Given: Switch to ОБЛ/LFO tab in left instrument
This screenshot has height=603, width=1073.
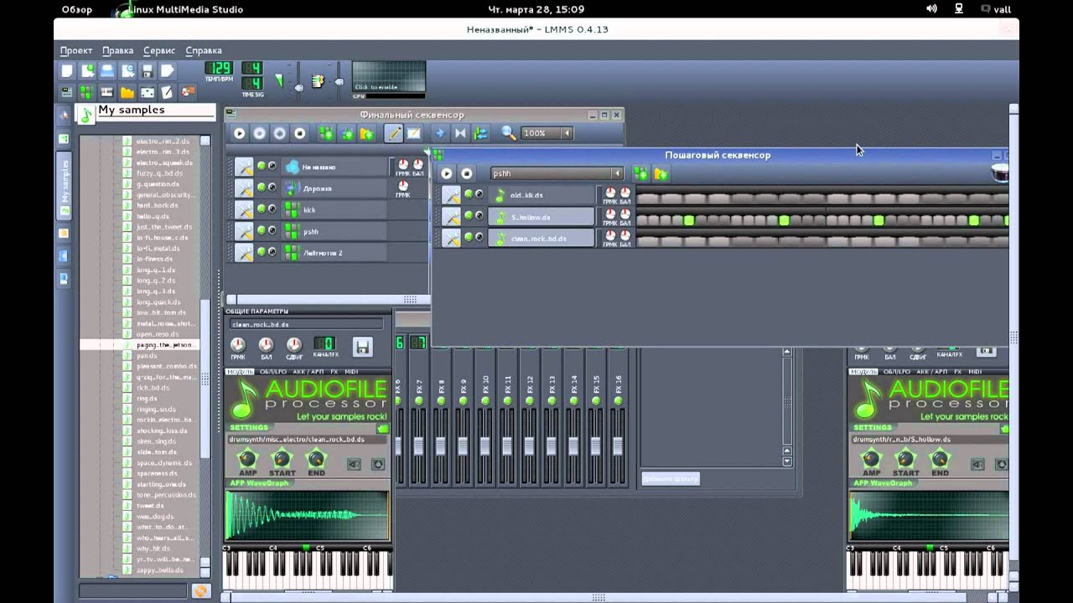Looking at the screenshot, I should [x=273, y=371].
